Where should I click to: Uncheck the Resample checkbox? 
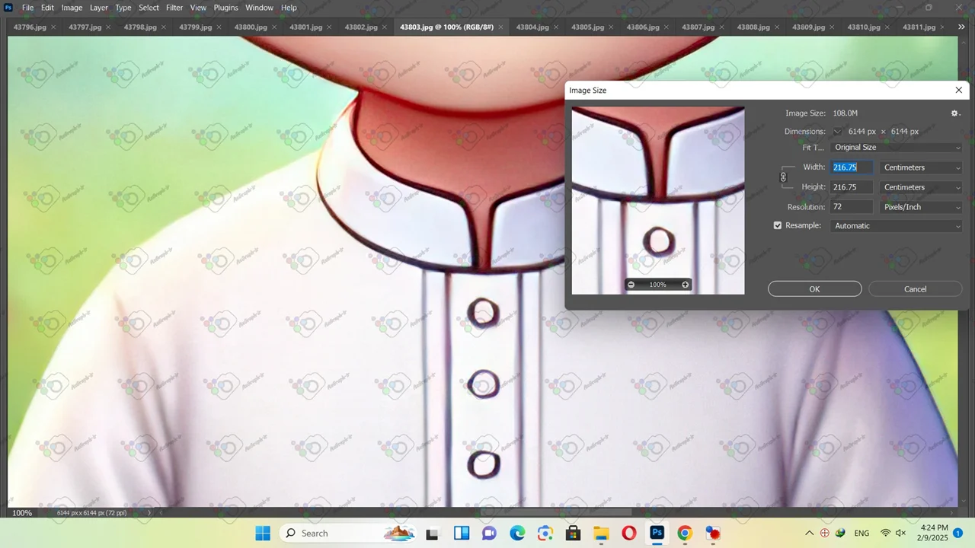click(778, 226)
